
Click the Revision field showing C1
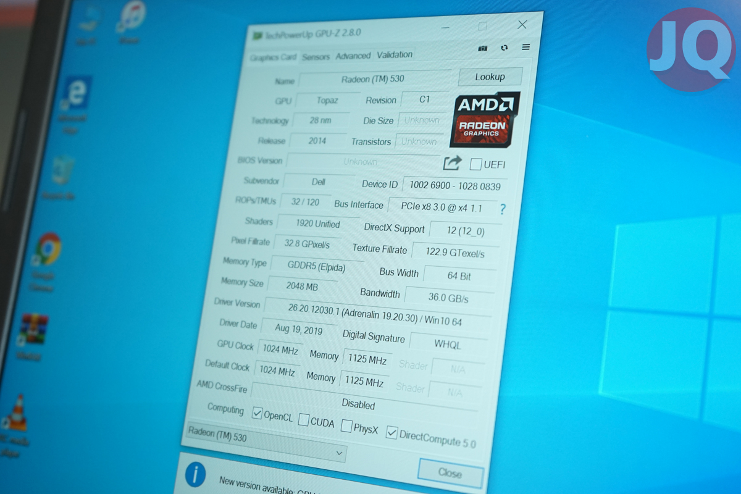[x=424, y=99]
